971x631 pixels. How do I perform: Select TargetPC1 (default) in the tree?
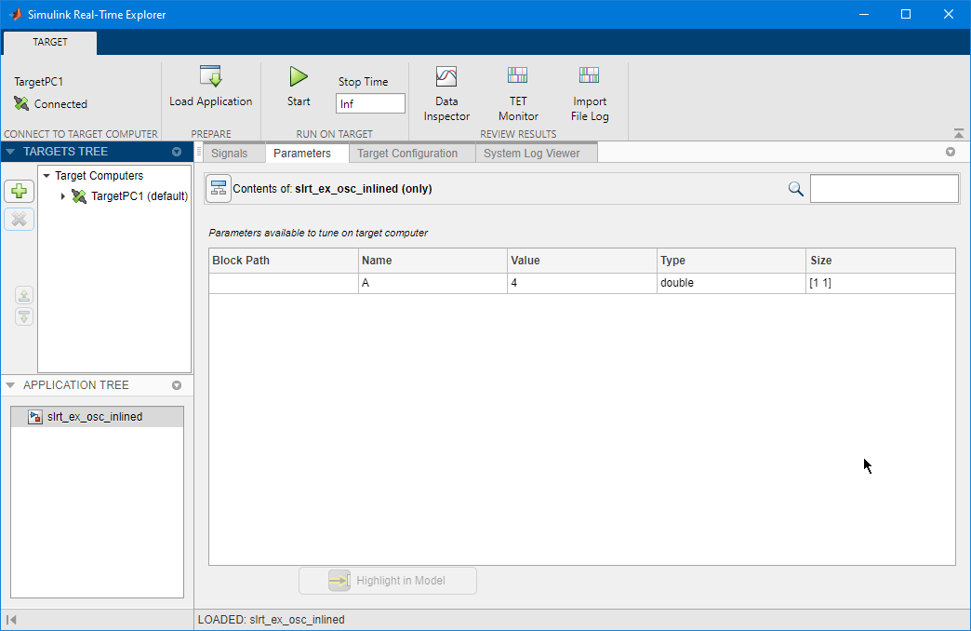[140, 195]
